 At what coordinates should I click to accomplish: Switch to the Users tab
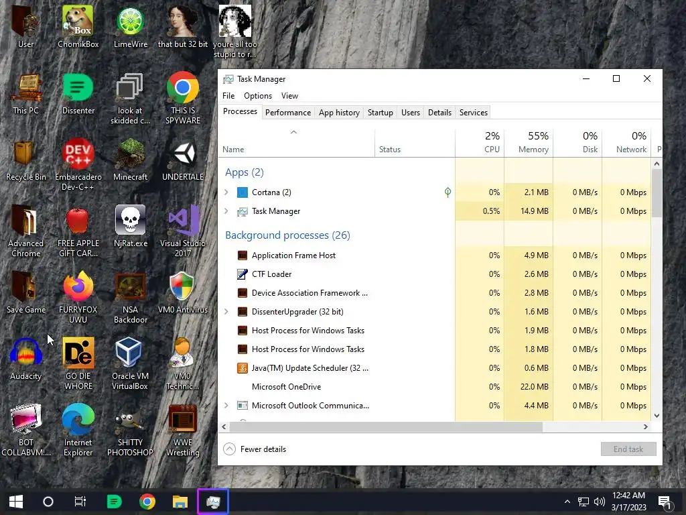coord(411,113)
